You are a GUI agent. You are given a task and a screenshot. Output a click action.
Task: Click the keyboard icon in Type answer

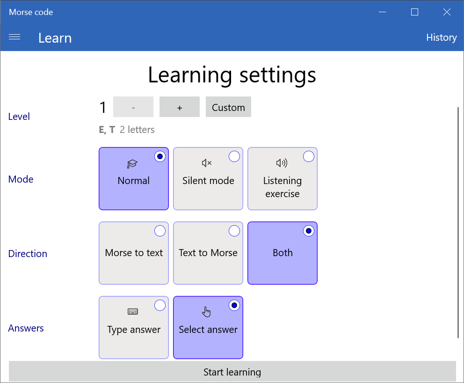133,311
